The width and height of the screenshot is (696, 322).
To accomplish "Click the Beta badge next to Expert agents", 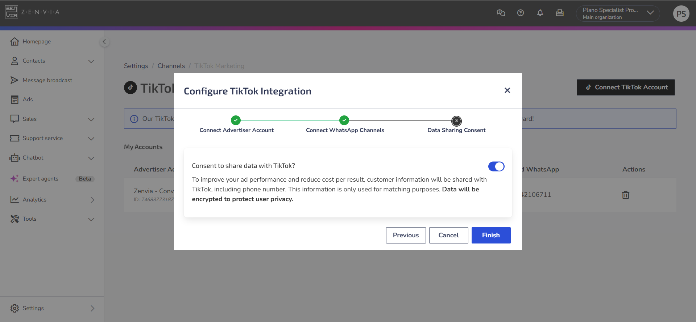I will coord(85,179).
